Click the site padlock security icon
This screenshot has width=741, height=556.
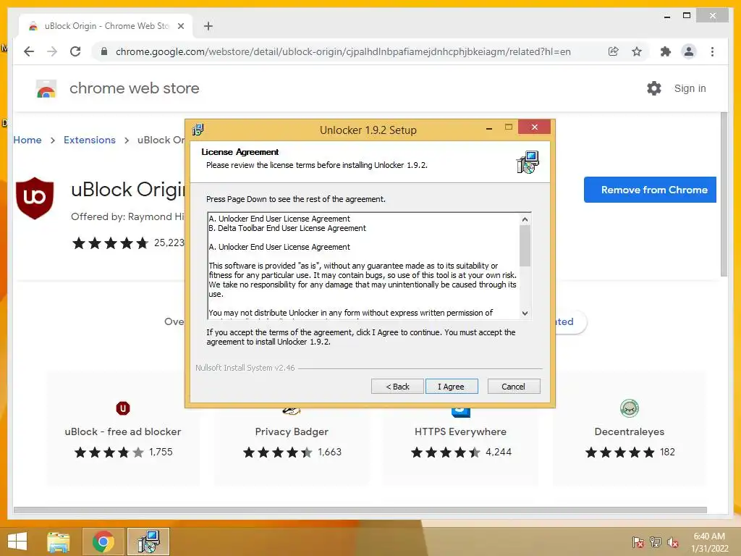click(x=104, y=51)
